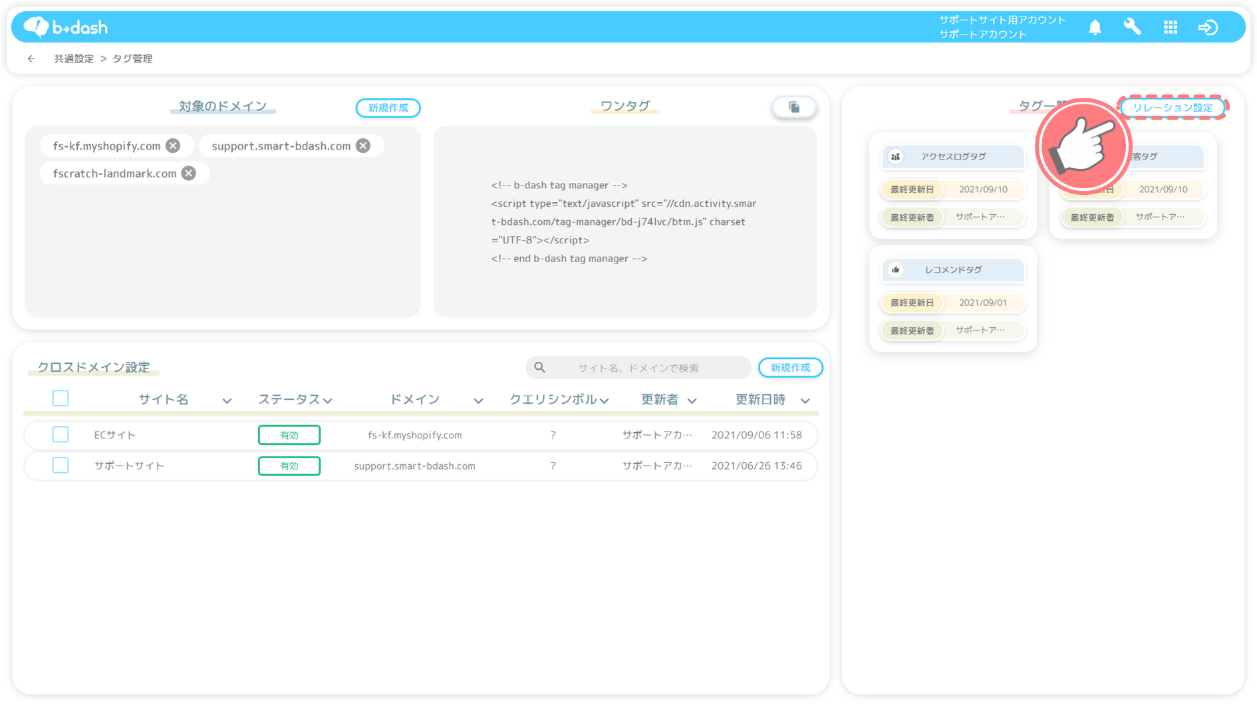Image resolution: width=1257 pixels, height=707 pixels.
Task: Click the site name search field
Action: [638, 367]
